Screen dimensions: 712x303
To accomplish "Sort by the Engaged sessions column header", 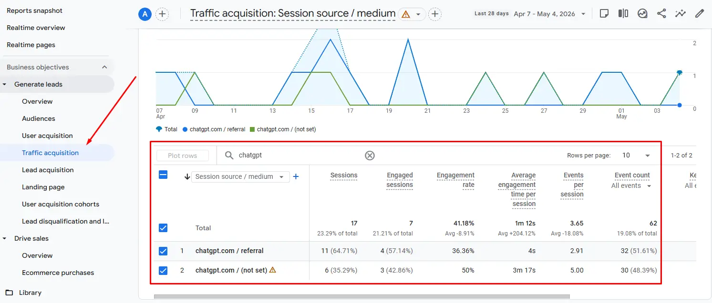I will pos(400,180).
